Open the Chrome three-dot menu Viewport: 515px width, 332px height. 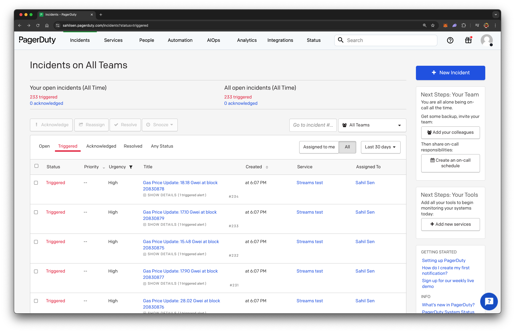[x=495, y=25]
